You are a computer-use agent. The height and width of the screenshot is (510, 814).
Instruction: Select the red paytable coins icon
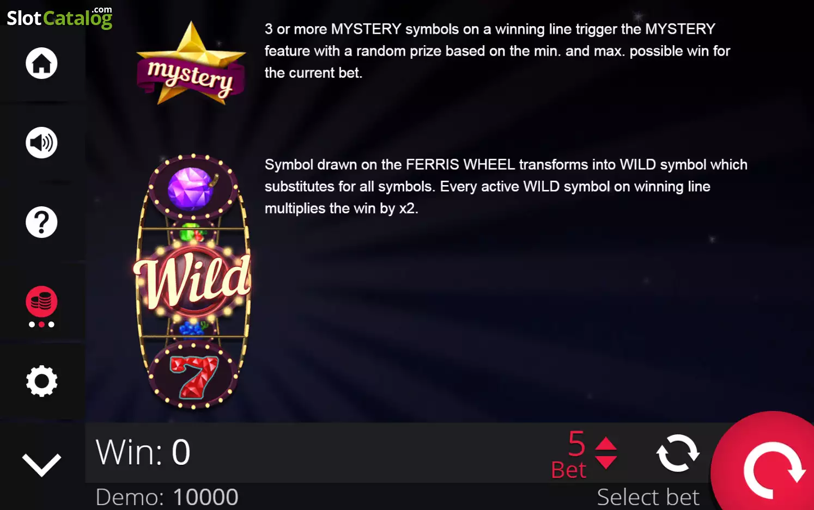coord(41,302)
